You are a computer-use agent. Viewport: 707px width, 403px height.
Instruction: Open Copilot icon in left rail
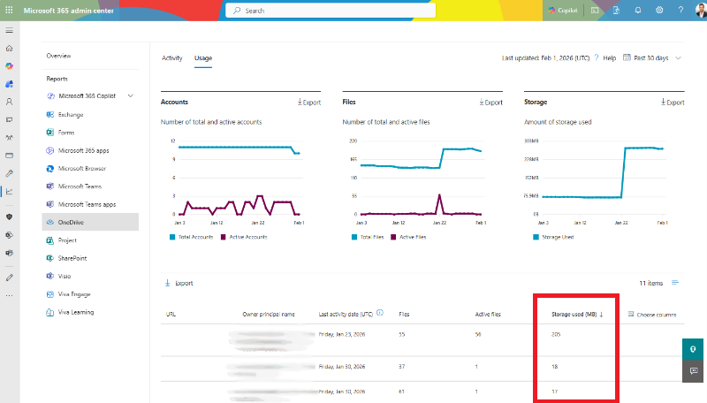point(10,66)
